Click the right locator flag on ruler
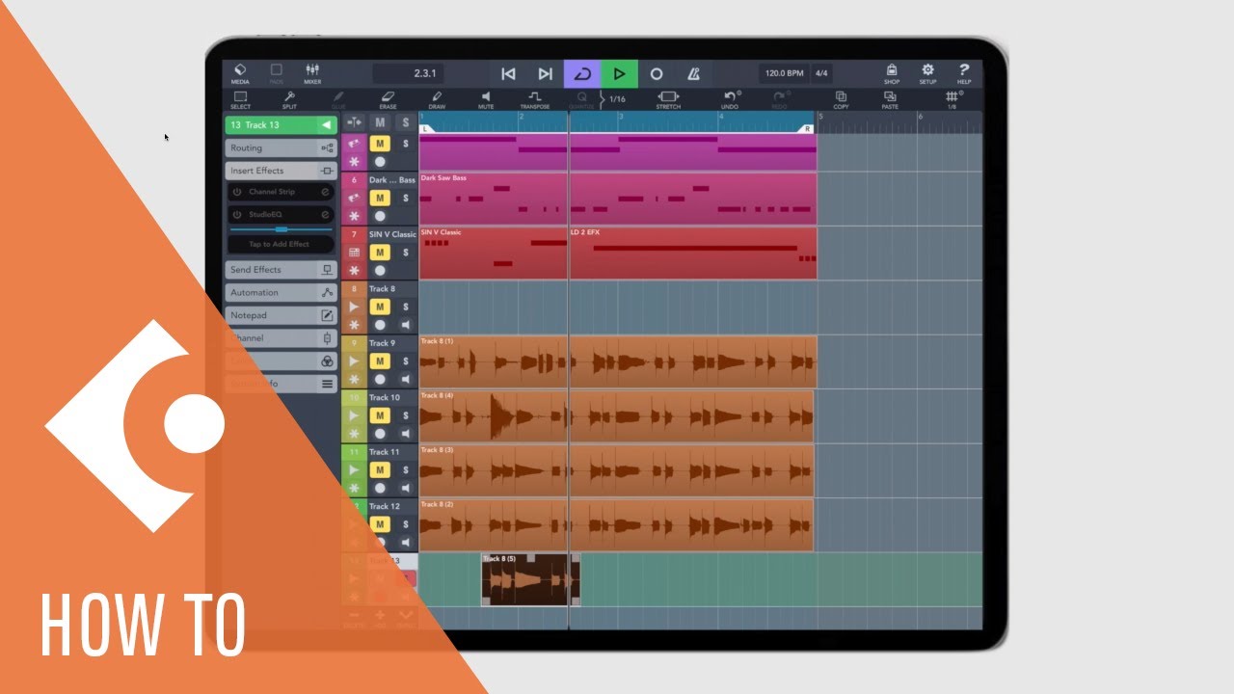Image resolution: width=1234 pixels, height=694 pixels. tap(807, 128)
